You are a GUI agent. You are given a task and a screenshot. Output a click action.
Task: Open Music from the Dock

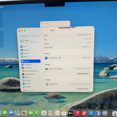[77, 113]
